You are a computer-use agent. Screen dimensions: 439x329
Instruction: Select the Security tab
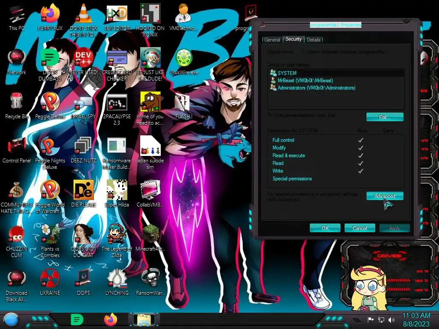coord(293,39)
